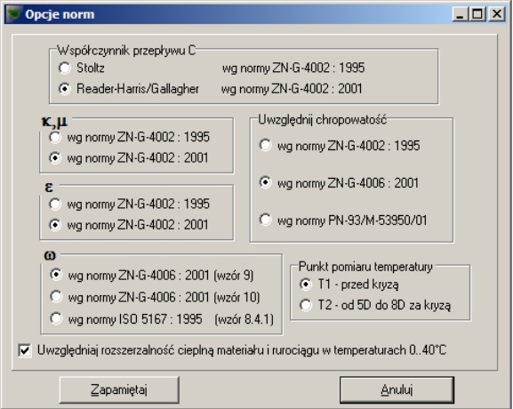Screen dimensions: 513x409
Task: Click the Anuluj button
Action: pyautogui.click(x=397, y=389)
